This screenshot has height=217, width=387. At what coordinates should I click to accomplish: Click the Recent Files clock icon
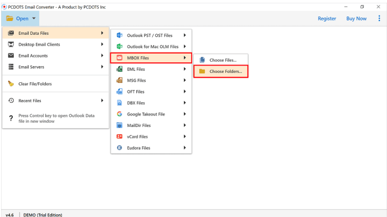[11, 100]
